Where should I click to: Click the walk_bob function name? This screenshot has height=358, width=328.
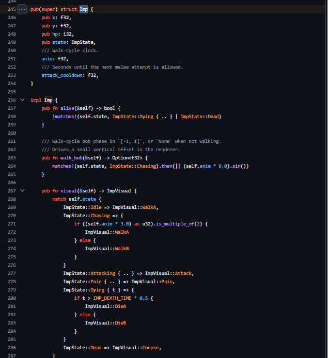coord(71,158)
